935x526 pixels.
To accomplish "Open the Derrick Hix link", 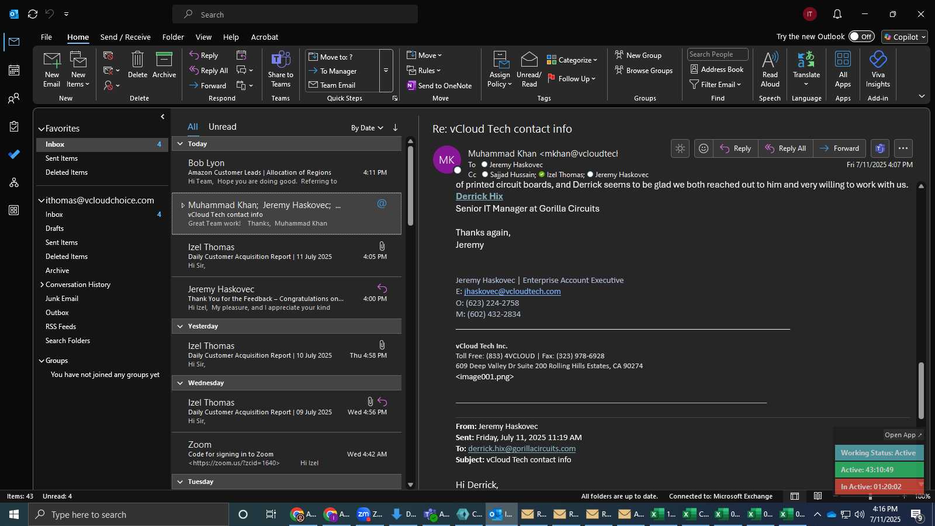I will click(x=479, y=196).
